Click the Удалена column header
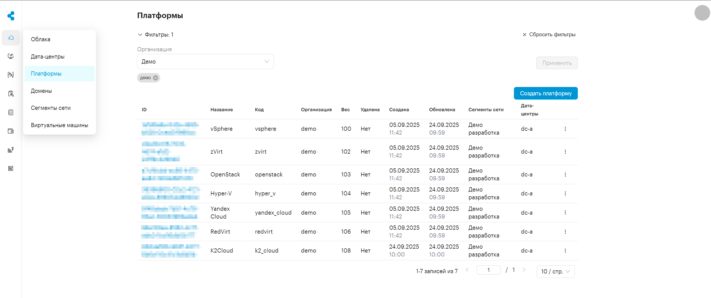 coord(370,110)
